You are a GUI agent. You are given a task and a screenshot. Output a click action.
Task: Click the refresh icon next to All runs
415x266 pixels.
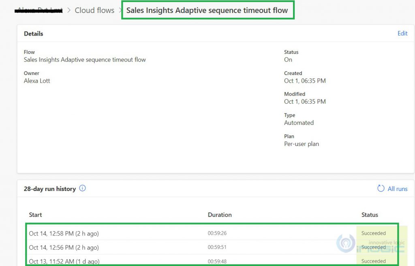(381, 188)
